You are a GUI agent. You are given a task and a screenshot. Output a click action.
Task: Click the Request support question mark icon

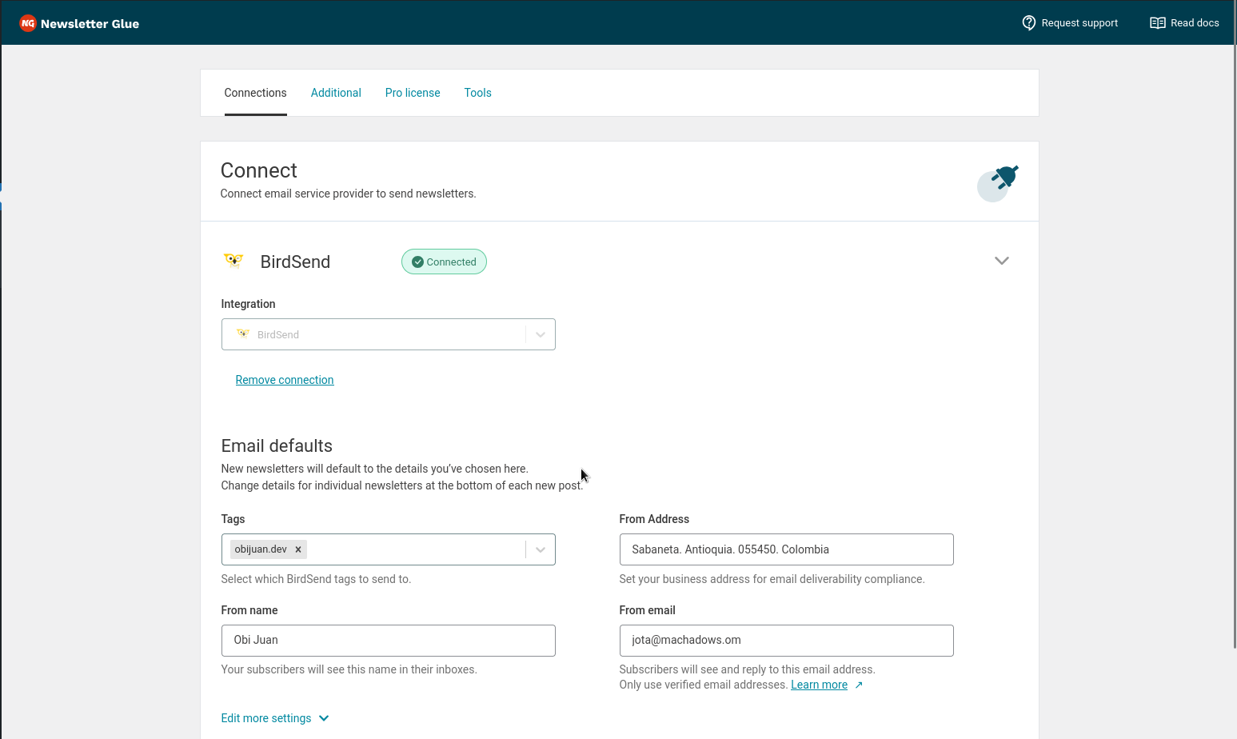(1029, 22)
